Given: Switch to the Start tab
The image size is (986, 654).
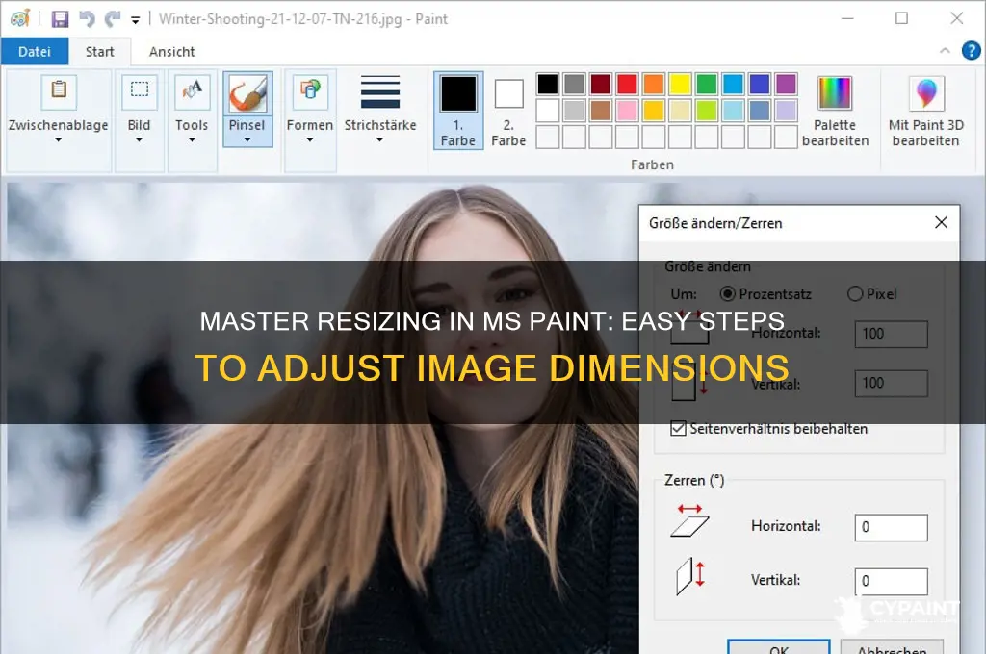Looking at the screenshot, I should point(100,52).
